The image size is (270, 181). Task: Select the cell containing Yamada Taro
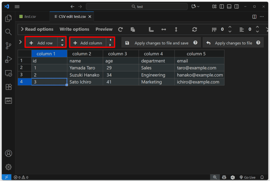[85, 68]
